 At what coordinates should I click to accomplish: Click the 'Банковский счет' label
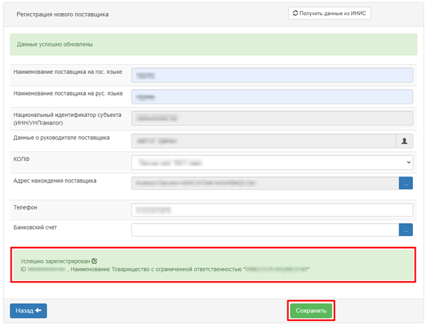coord(35,227)
